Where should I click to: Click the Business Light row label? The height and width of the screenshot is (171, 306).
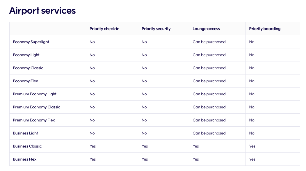[x=25, y=133]
